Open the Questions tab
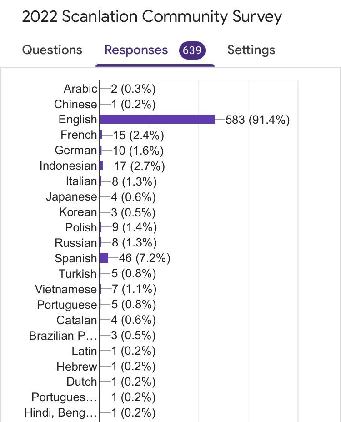Screen dimensions: 341x422 [52, 50]
